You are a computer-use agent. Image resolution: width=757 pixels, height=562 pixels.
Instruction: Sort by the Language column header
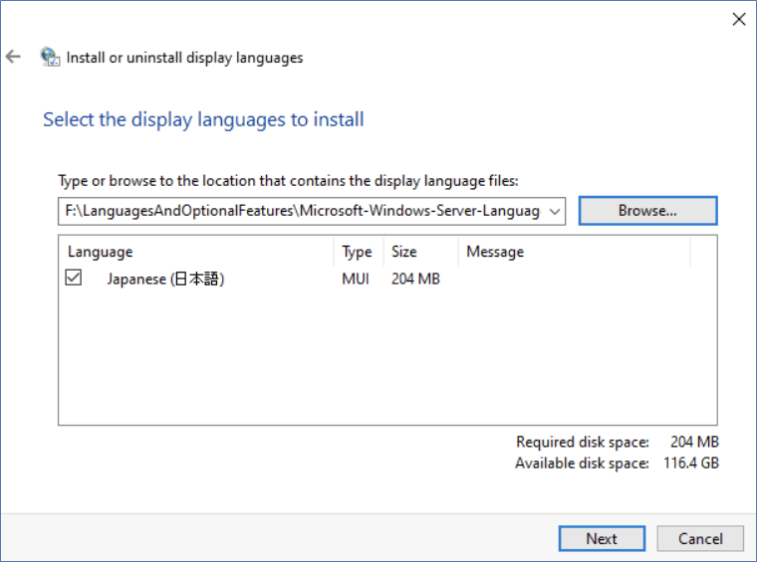(x=196, y=252)
